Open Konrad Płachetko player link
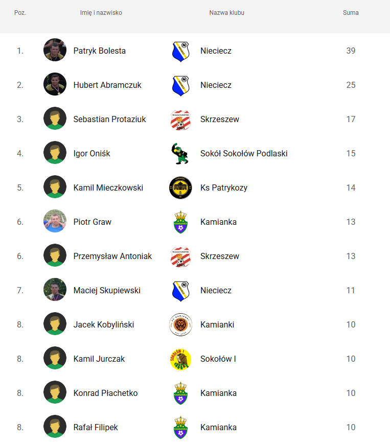This screenshot has width=390, height=445. 105,393
